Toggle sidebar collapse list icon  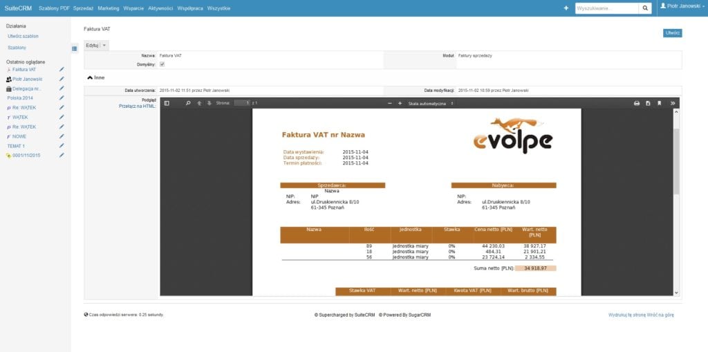pyautogui.click(x=75, y=48)
